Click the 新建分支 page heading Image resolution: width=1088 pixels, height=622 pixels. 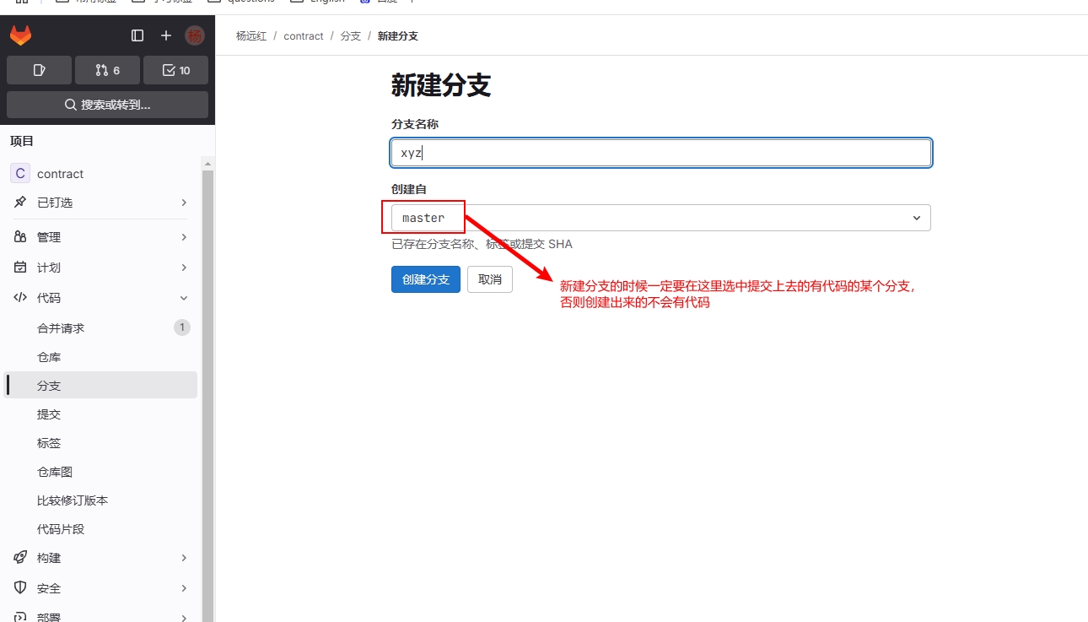(441, 85)
